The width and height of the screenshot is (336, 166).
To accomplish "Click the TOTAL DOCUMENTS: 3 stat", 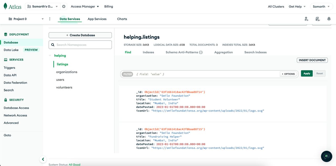I will pyautogui.click(x=203, y=45).
